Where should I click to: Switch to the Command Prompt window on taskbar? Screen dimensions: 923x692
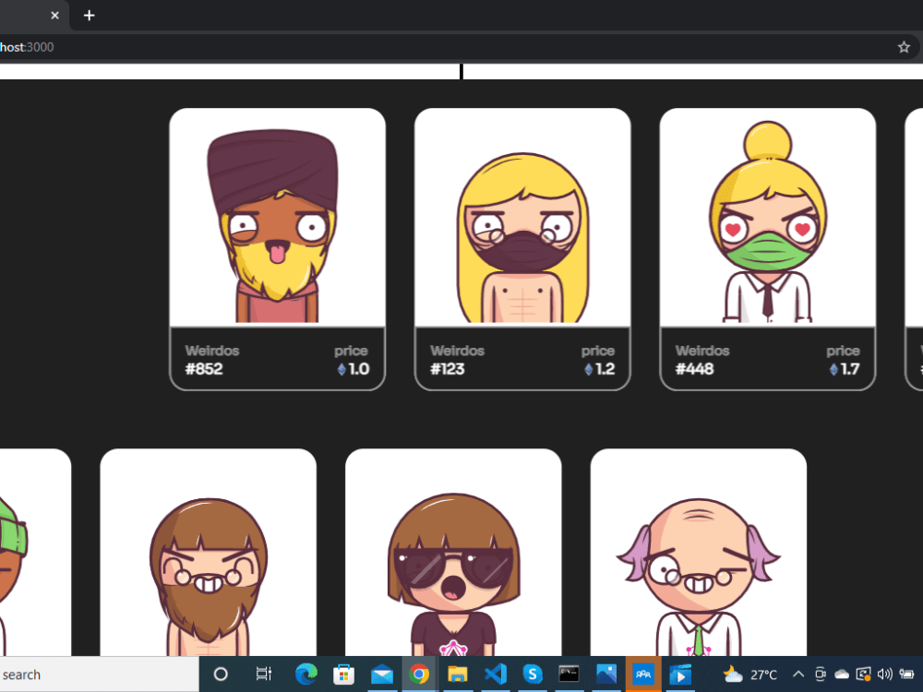(569, 674)
